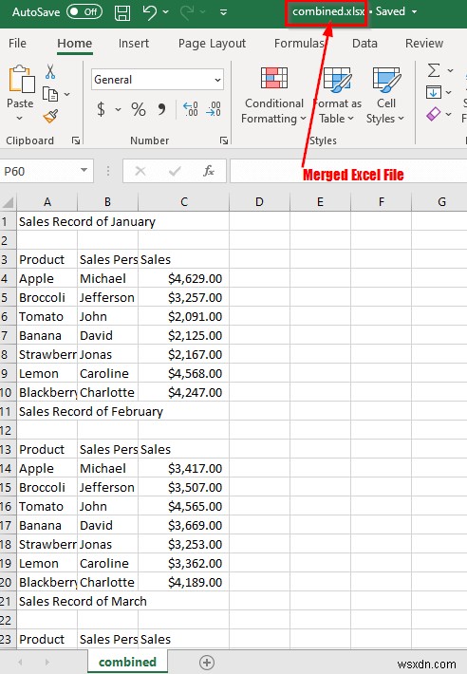Click the Save floppy disk icon
The height and width of the screenshot is (674, 467).
click(x=122, y=12)
